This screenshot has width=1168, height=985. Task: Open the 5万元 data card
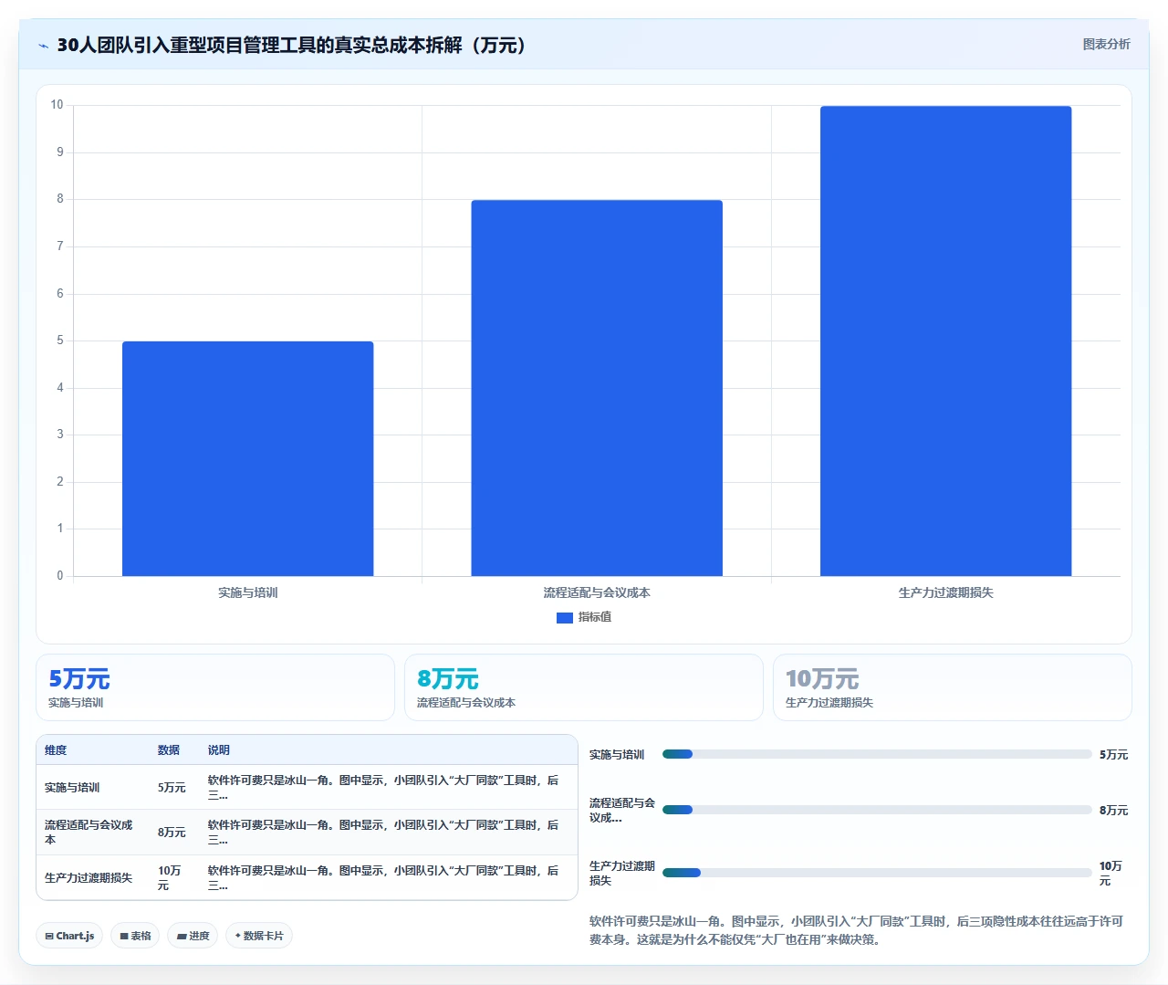click(x=215, y=687)
